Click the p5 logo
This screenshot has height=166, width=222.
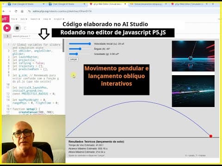click(5, 19)
